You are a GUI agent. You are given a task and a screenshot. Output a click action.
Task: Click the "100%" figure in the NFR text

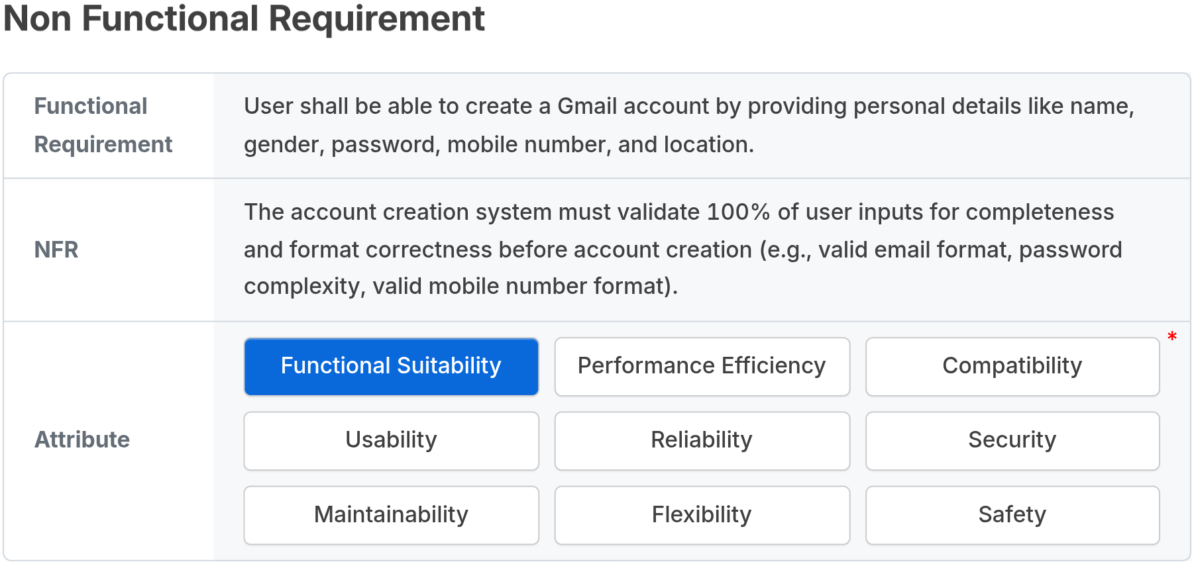pyautogui.click(x=738, y=212)
